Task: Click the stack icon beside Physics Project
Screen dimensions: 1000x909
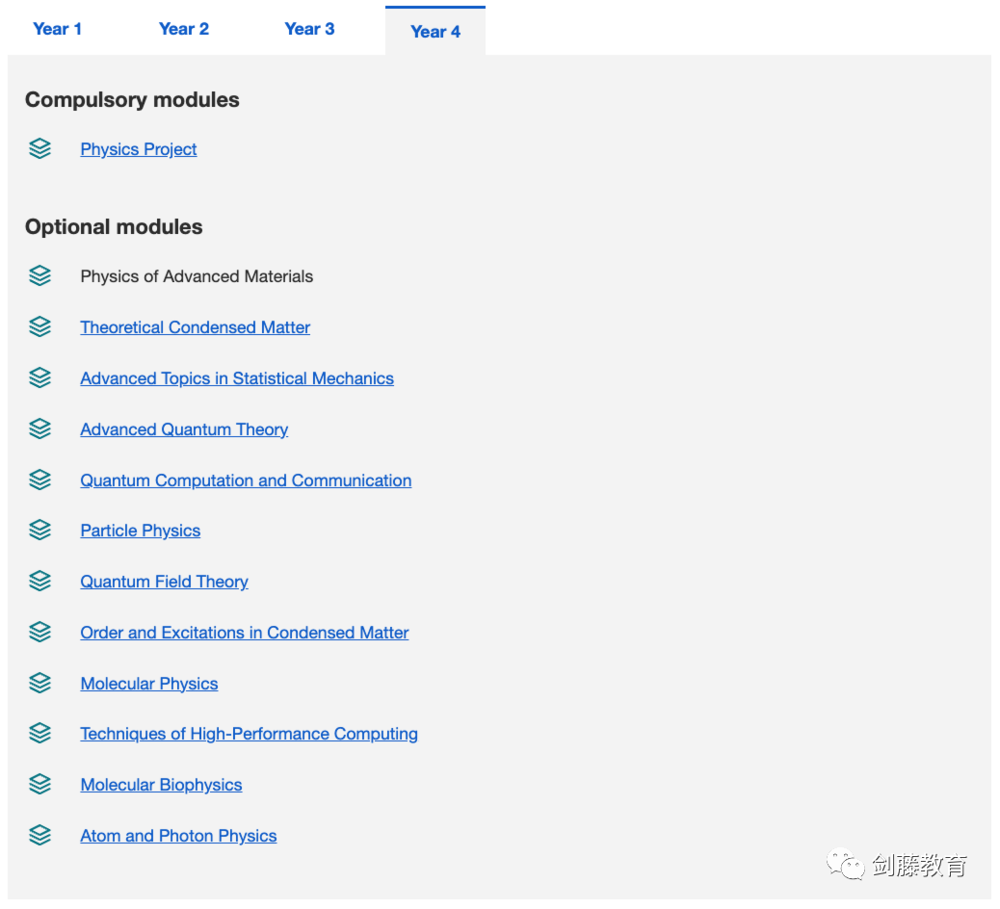Action: pyautogui.click(x=39, y=149)
